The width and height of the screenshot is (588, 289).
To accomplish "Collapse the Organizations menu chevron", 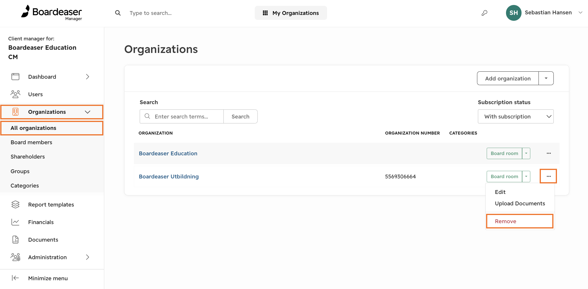I will (x=88, y=112).
